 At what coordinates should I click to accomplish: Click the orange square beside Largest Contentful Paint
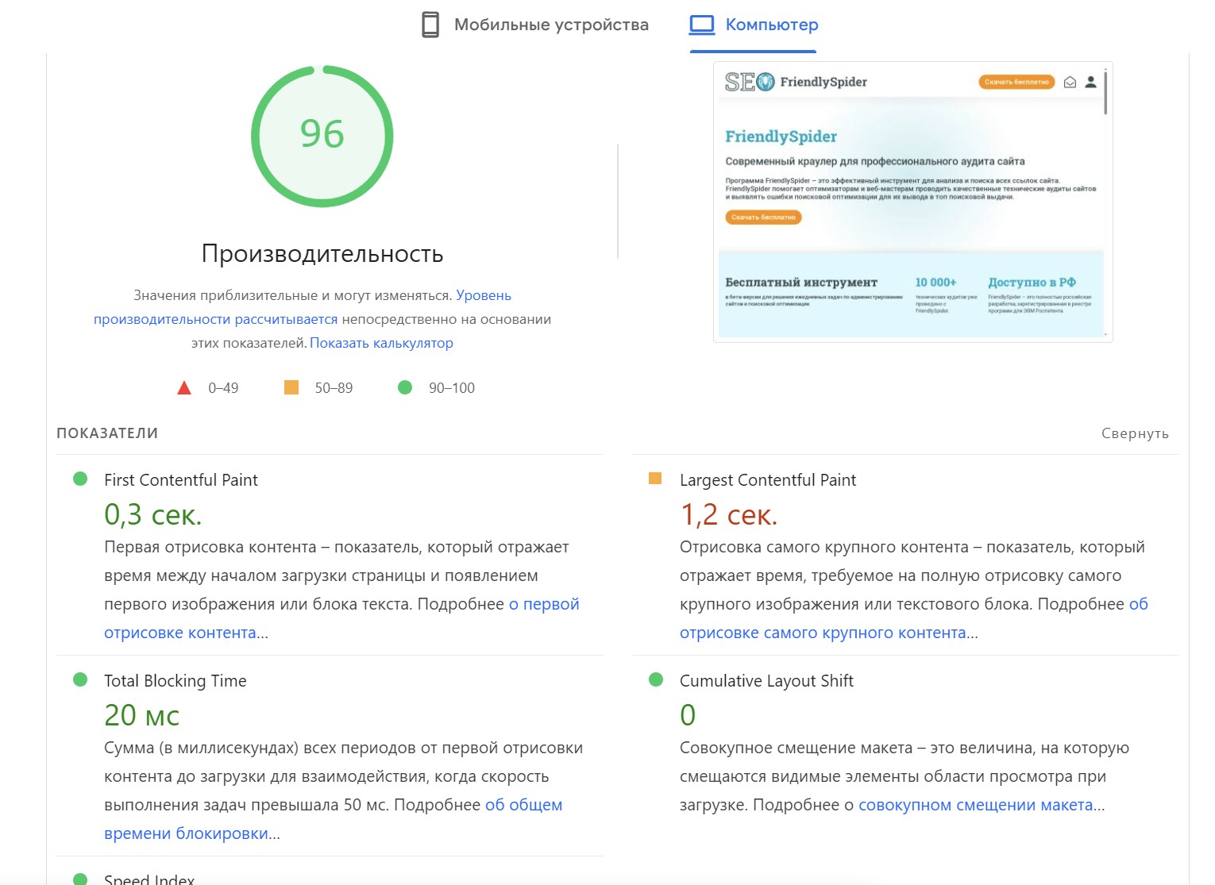point(655,479)
